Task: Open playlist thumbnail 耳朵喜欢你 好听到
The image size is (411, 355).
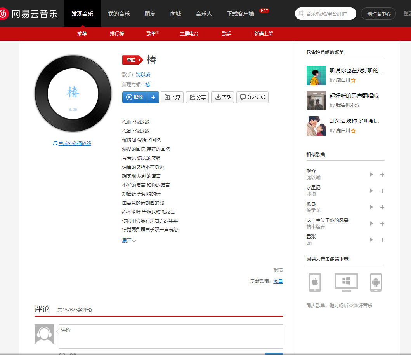Action: pyautogui.click(x=316, y=126)
